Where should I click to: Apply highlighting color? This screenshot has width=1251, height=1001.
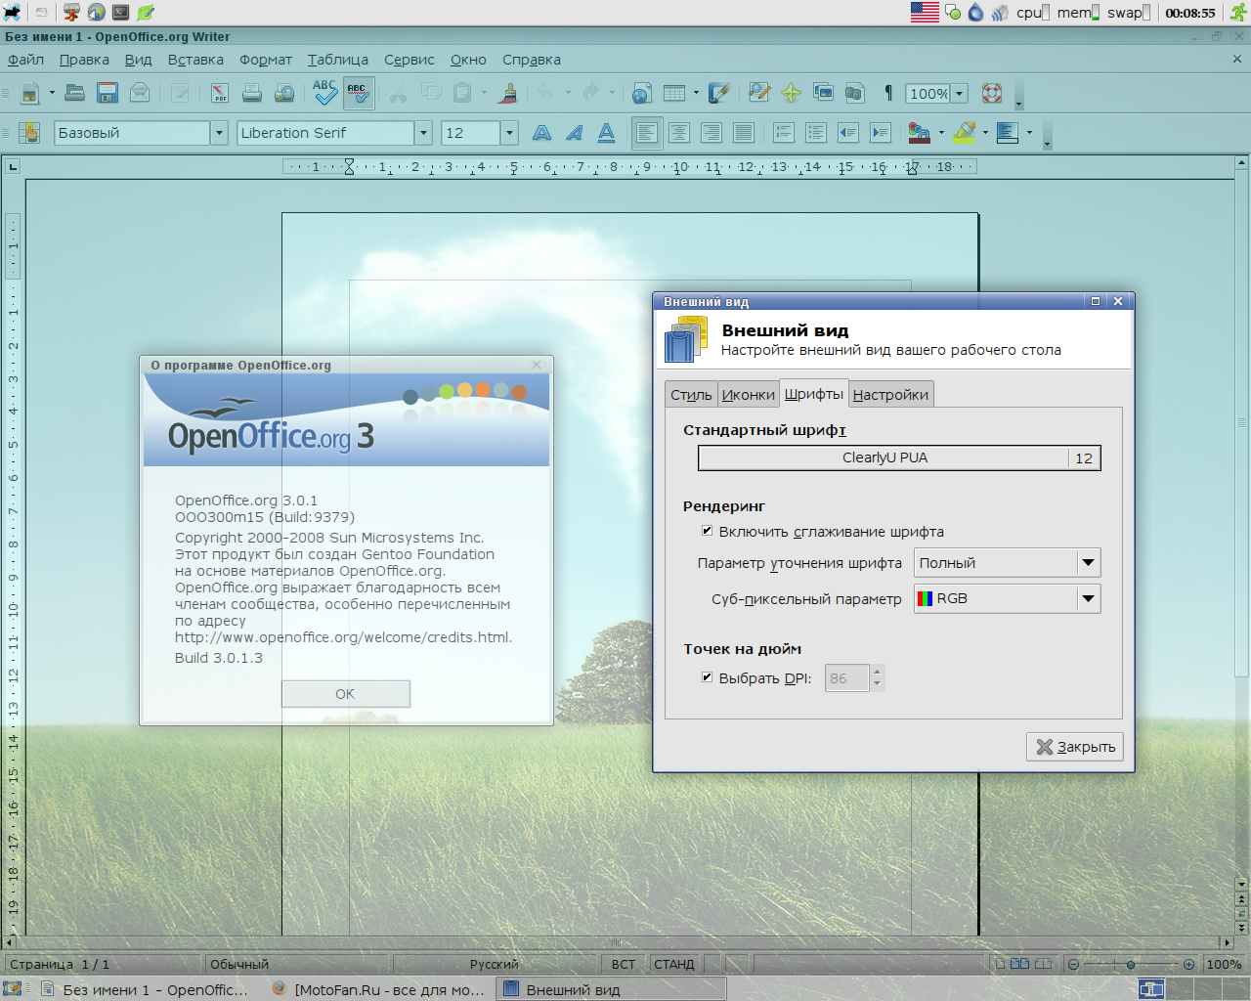click(965, 133)
